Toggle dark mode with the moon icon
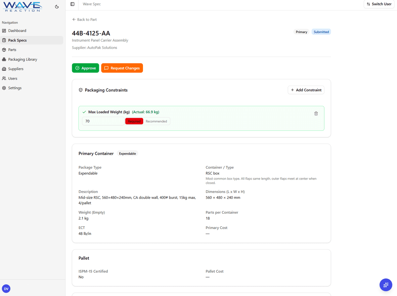The height and width of the screenshot is (296, 397). [57, 6]
